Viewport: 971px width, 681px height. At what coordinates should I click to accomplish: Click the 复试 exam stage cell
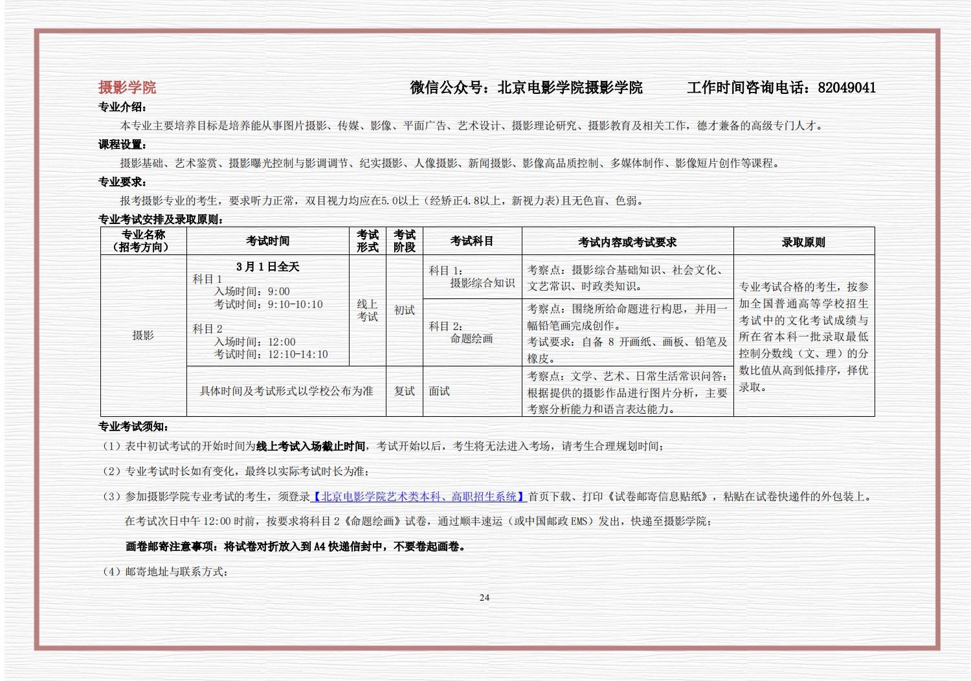(404, 391)
